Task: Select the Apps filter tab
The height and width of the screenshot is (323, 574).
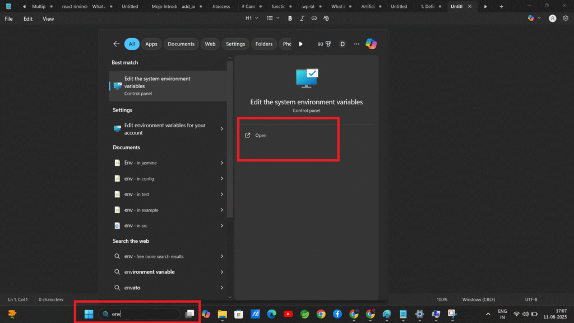Action: [151, 44]
